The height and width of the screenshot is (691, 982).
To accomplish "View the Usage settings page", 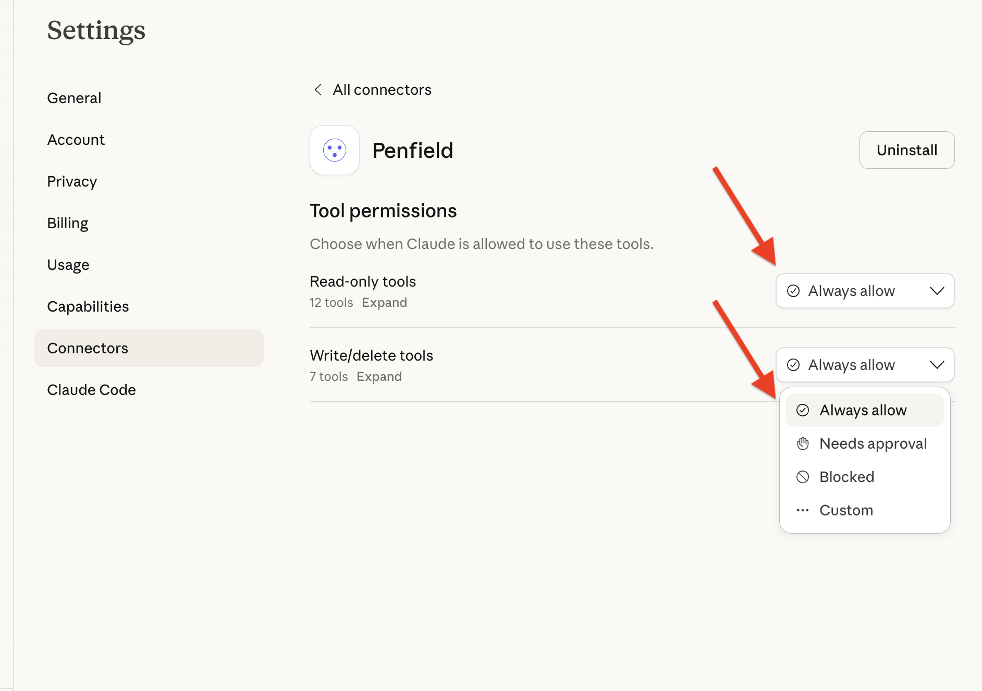I will pyautogui.click(x=149, y=265).
